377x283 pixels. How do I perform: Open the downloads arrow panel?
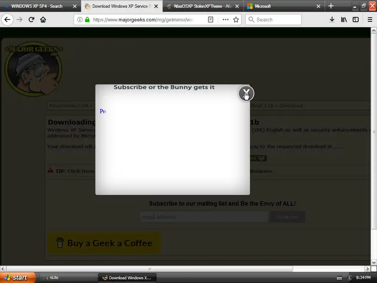(332, 20)
